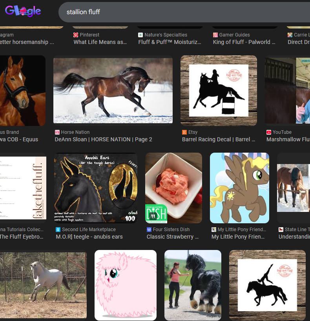
Task: Click the YouTube favicon icon
Action: [x=269, y=132]
